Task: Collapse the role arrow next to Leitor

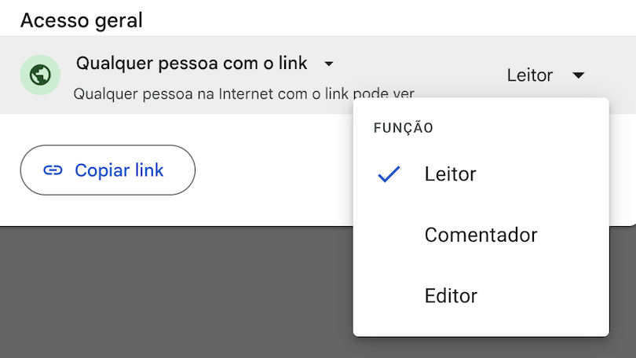Action: click(x=579, y=75)
